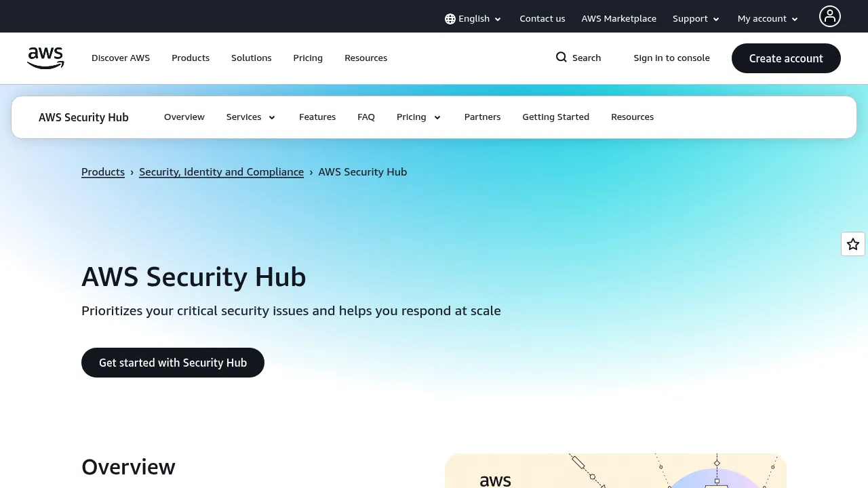The height and width of the screenshot is (488, 868).
Task: Click the Security Hub illustration thumbnail
Action: pyautogui.click(x=616, y=471)
